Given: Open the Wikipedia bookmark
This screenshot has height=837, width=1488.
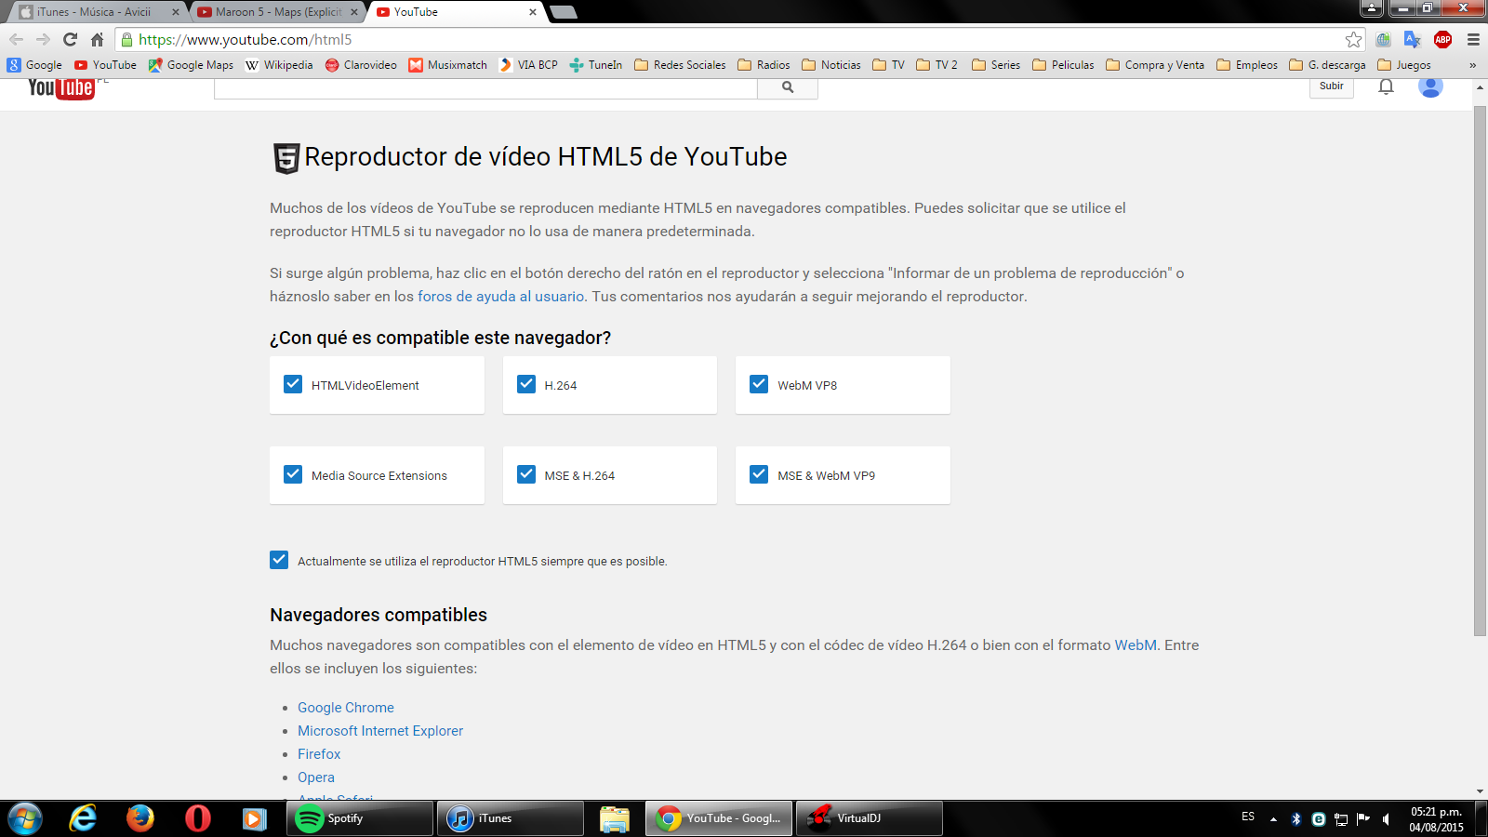Looking at the screenshot, I should click(279, 65).
